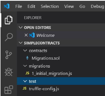Collapse the SIMPLECONTRACTS workspace section
This screenshot has width=105, height=96.
point(20,43)
